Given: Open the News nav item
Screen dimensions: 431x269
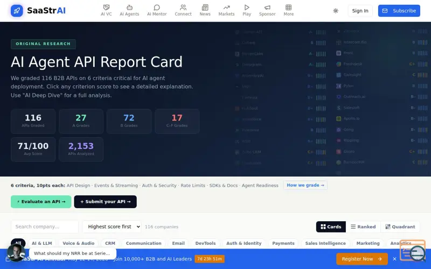Looking at the screenshot, I should tap(205, 10).
